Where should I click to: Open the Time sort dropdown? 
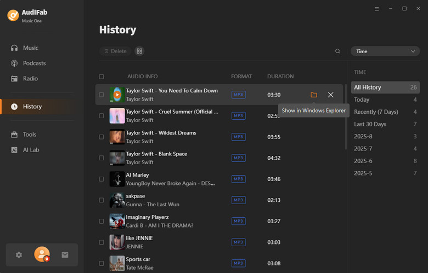385,51
